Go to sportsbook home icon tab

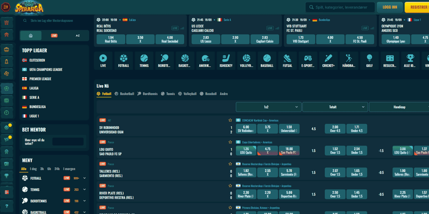[31, 36]
